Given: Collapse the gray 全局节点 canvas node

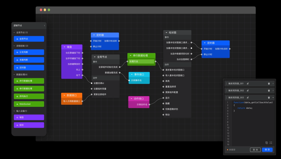Looking at the screenshot, I should tap(95, 57).
